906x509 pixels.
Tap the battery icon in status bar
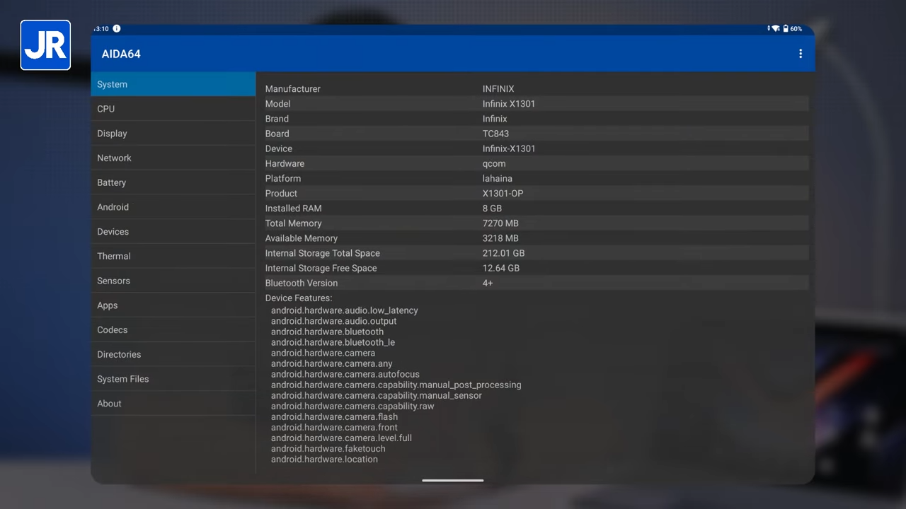point(786,29)
